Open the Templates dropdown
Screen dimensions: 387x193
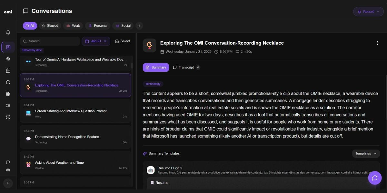click(x=366, y=154)
